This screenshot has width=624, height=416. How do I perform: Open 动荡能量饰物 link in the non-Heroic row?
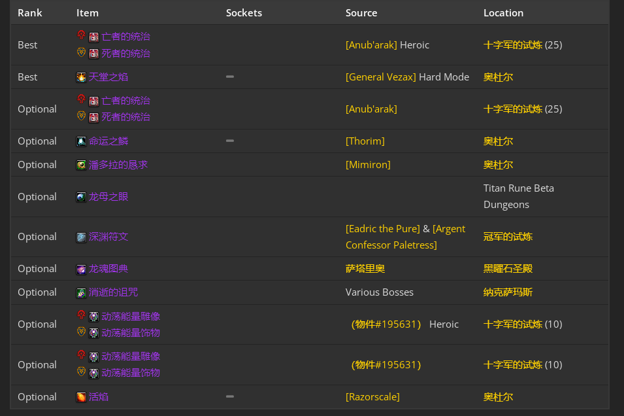131,373
